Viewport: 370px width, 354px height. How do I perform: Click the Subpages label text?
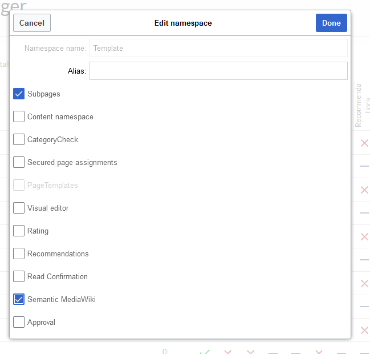tap(44, 94)
